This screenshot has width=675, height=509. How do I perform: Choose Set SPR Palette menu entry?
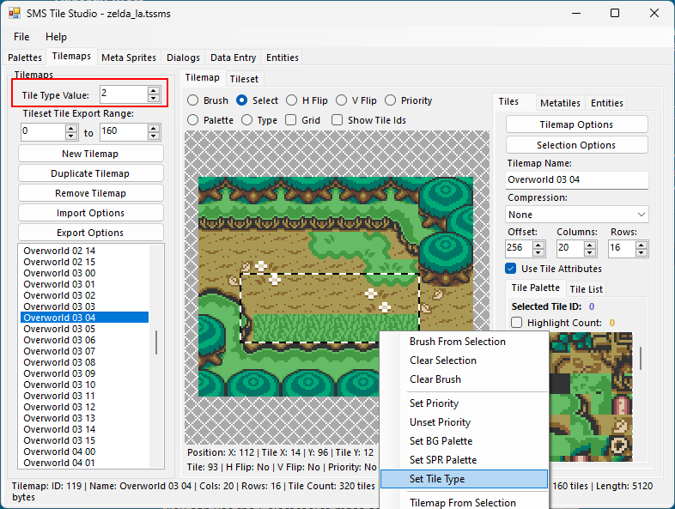pos(464,460)
